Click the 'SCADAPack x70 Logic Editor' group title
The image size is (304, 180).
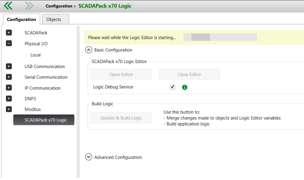(119, 61)
